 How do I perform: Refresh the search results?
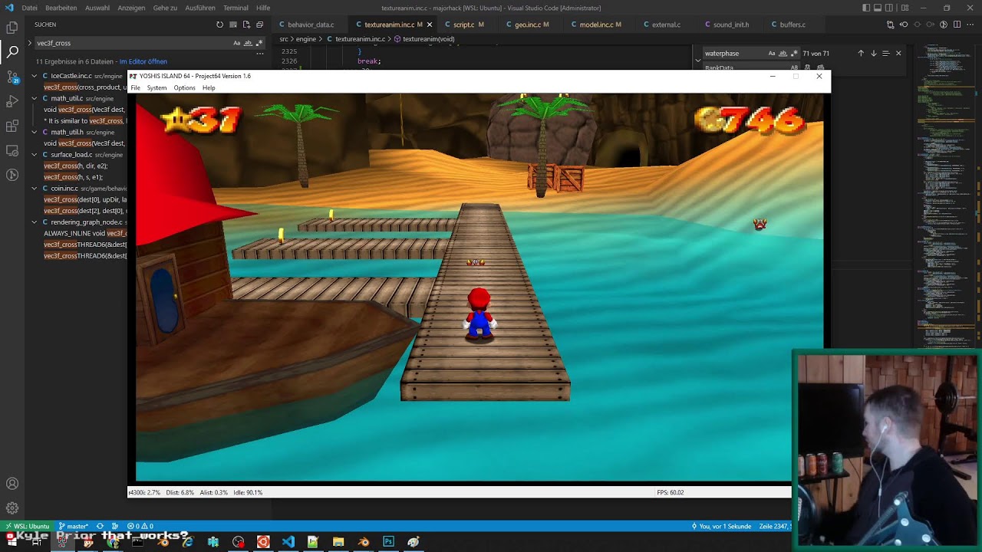click(x=219, y=25)
